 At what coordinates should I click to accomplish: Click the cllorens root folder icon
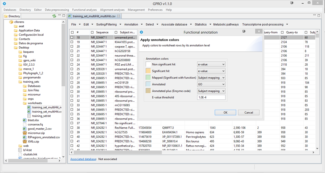point(11,22)
